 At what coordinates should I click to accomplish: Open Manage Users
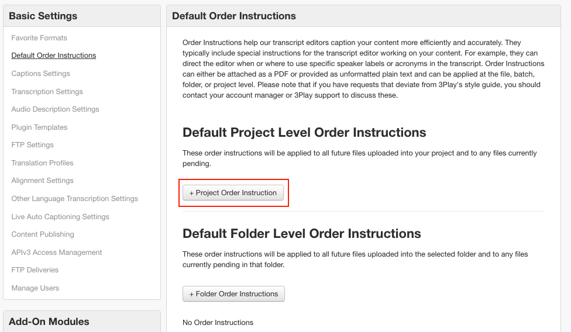point(35,288)
